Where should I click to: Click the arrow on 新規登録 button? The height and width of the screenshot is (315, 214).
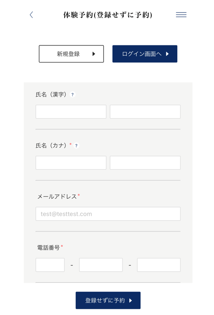(94, 54)
